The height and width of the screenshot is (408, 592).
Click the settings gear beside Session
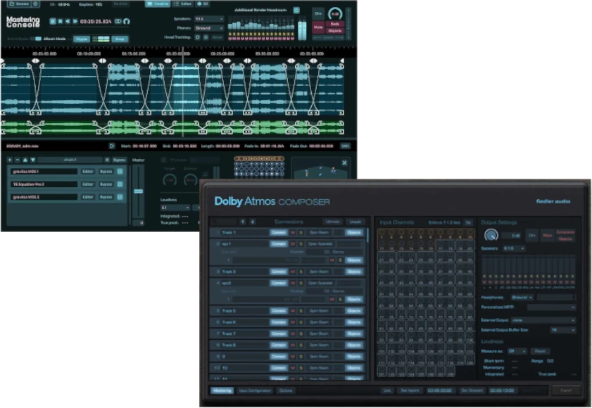coord(34,4)
